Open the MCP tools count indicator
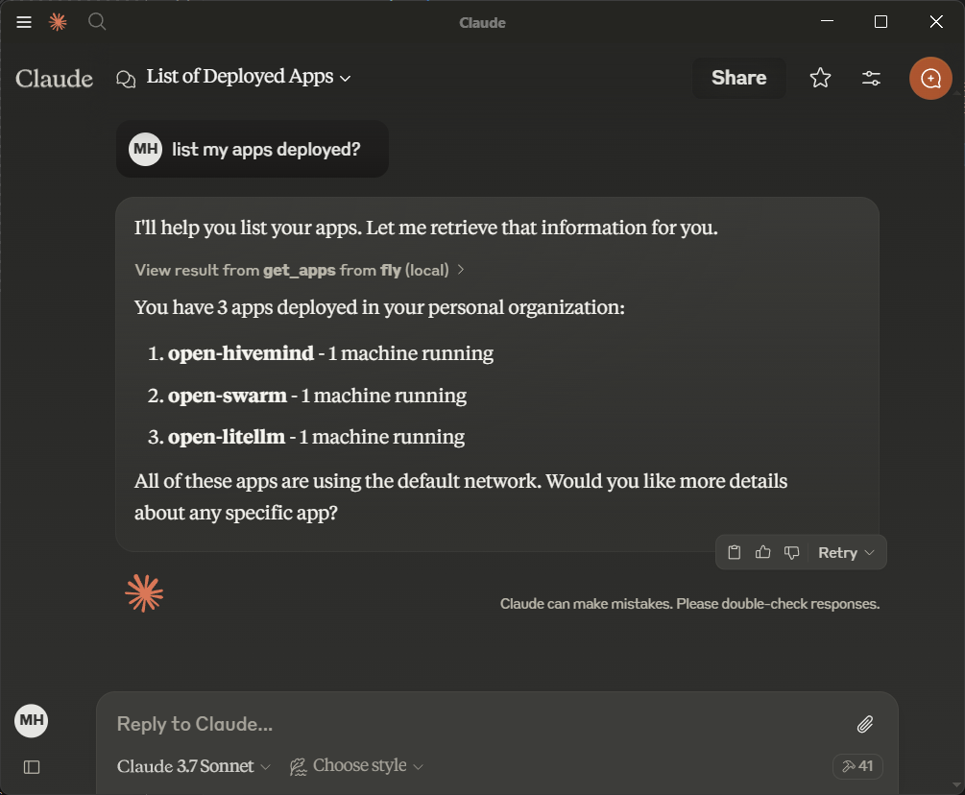The image size is (965, 795). click(857, 766)
